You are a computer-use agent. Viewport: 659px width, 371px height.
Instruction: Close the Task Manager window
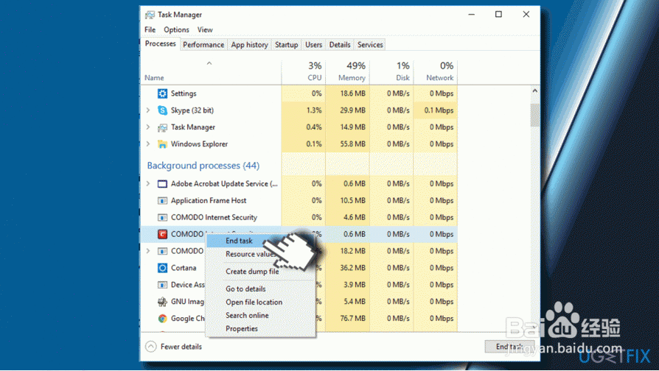526,14
